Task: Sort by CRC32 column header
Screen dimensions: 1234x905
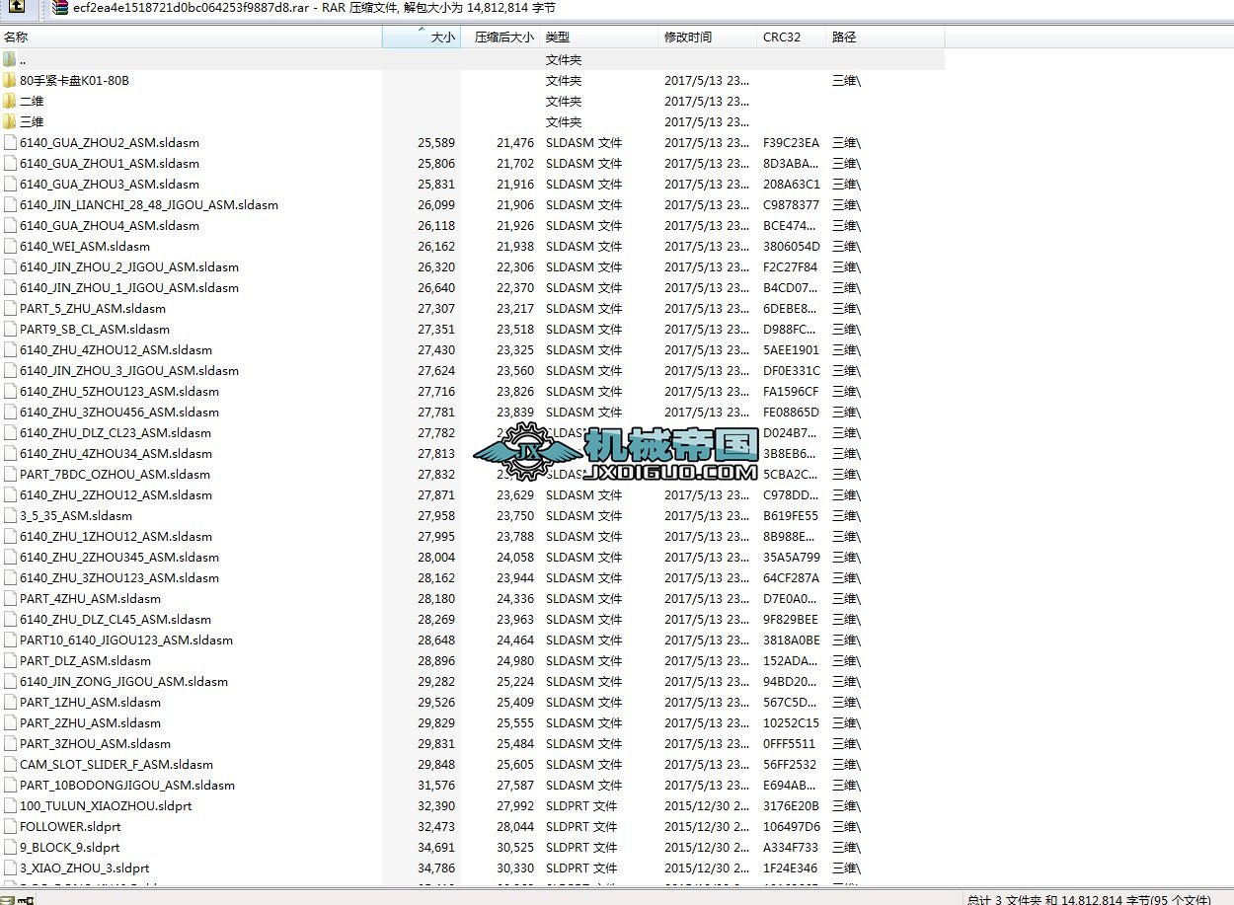Action: point(792,38)
